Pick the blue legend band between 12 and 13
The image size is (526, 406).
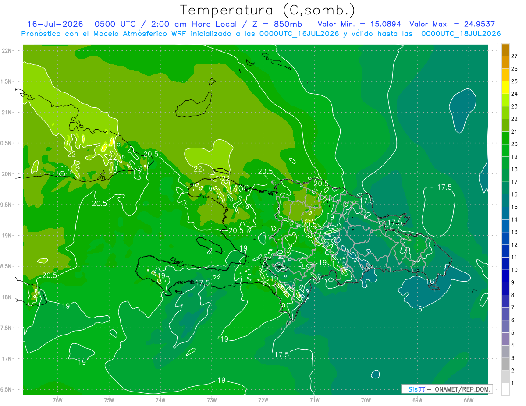tap(505, 238)
